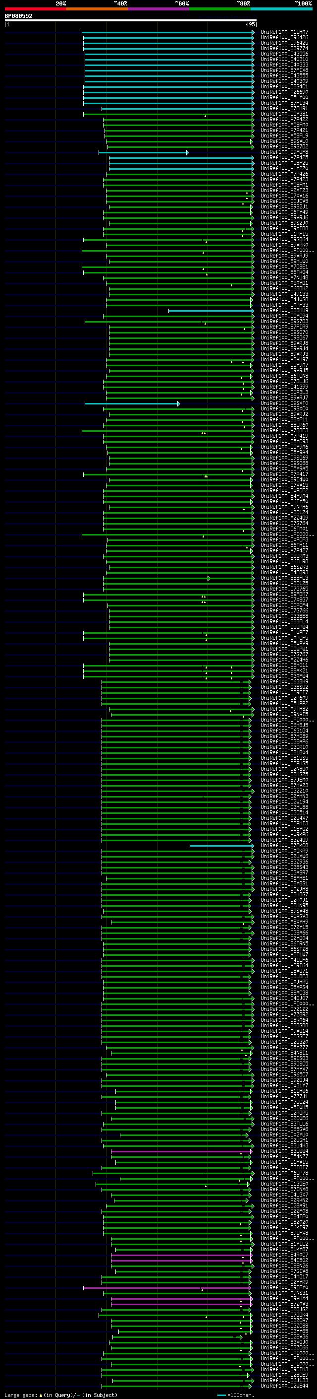Click the white BP080552 query bar
The image size is (317, 1399).
coord(131,21)
